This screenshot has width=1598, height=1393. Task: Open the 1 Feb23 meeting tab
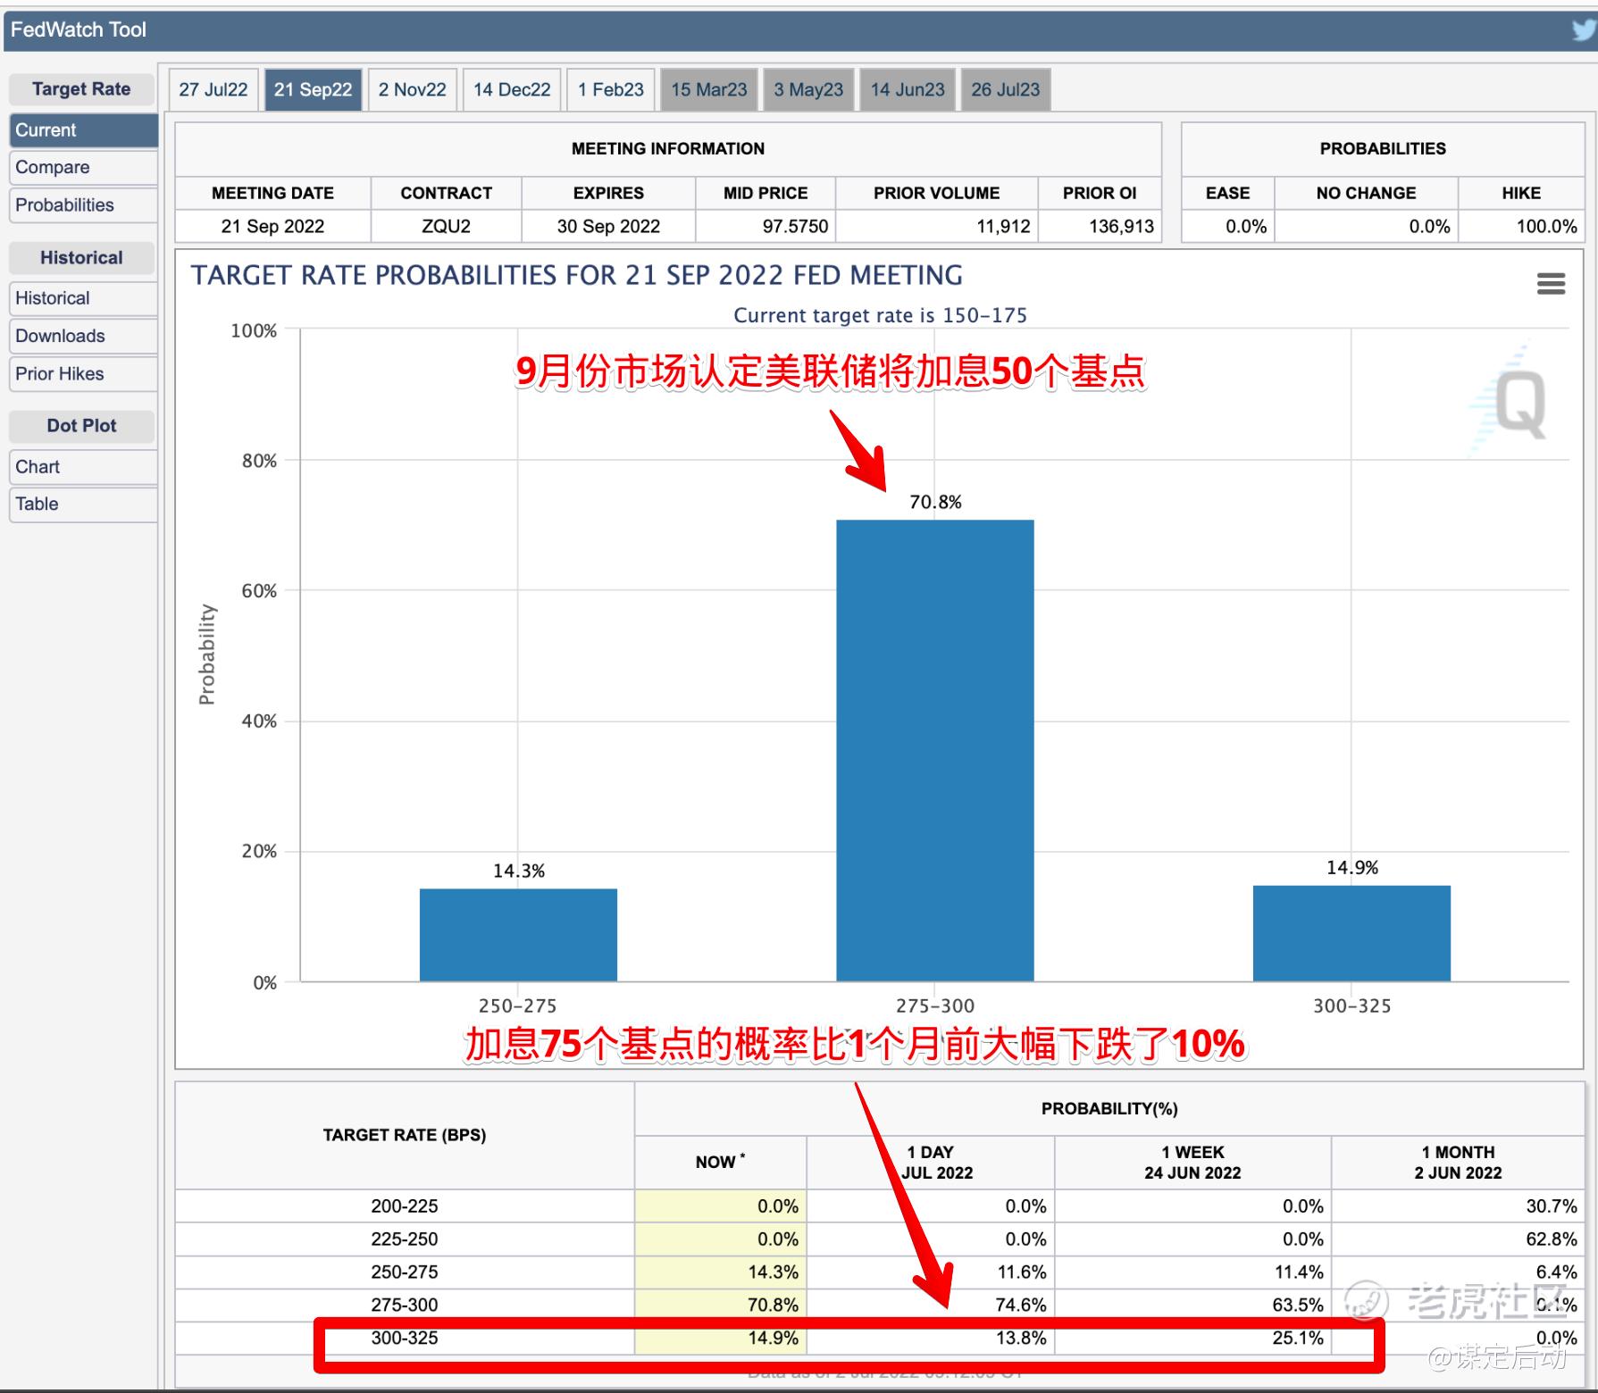pos(611,89)
